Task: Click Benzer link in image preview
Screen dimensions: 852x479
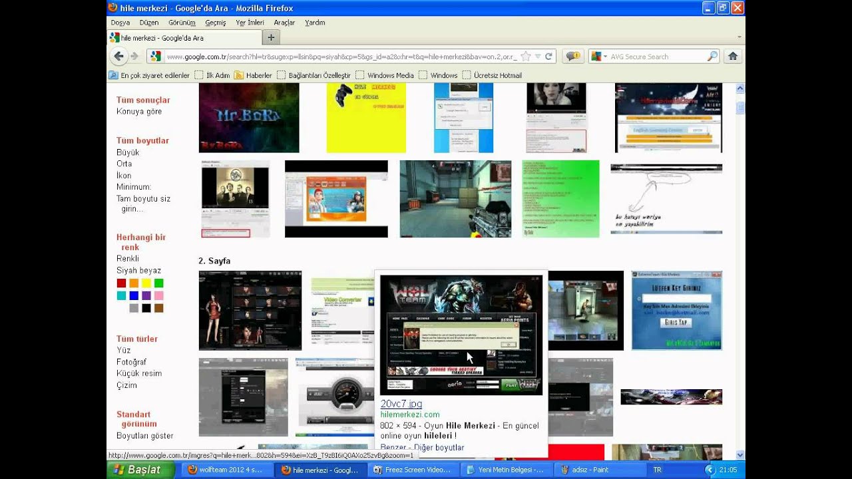Action: (x=393, y=448)
